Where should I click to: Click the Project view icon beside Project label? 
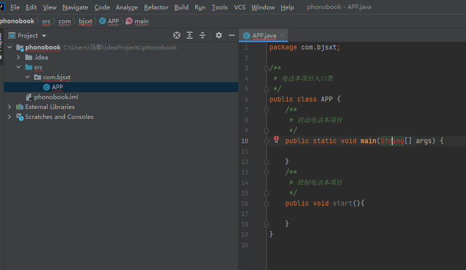(x=12, y=36)
